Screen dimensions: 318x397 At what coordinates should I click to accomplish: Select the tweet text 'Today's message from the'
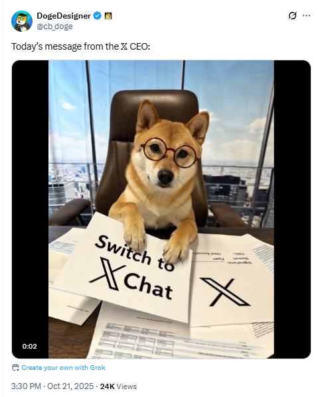(65, 46)
